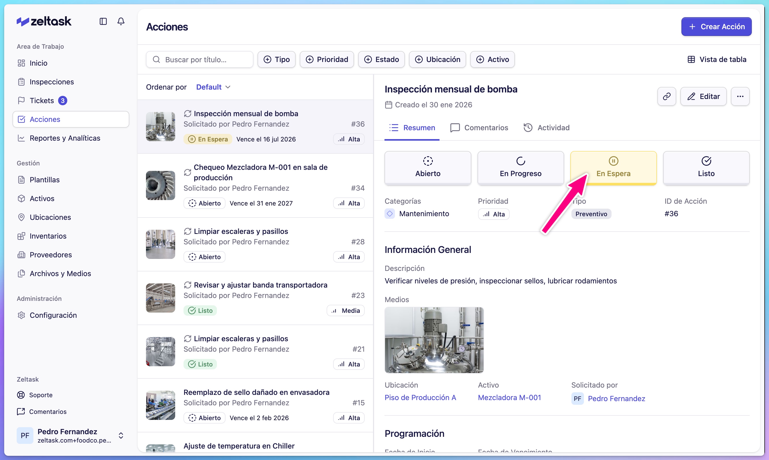
Task: Mark the action as Listo
Action: [706, 168]
